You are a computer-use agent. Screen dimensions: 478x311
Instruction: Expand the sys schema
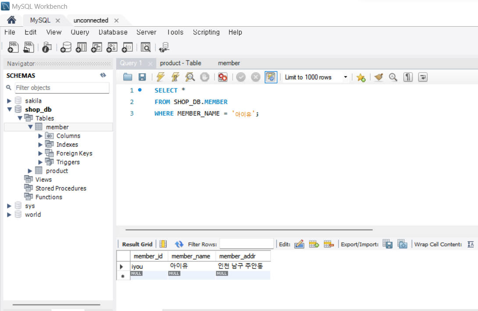(9, 206)
